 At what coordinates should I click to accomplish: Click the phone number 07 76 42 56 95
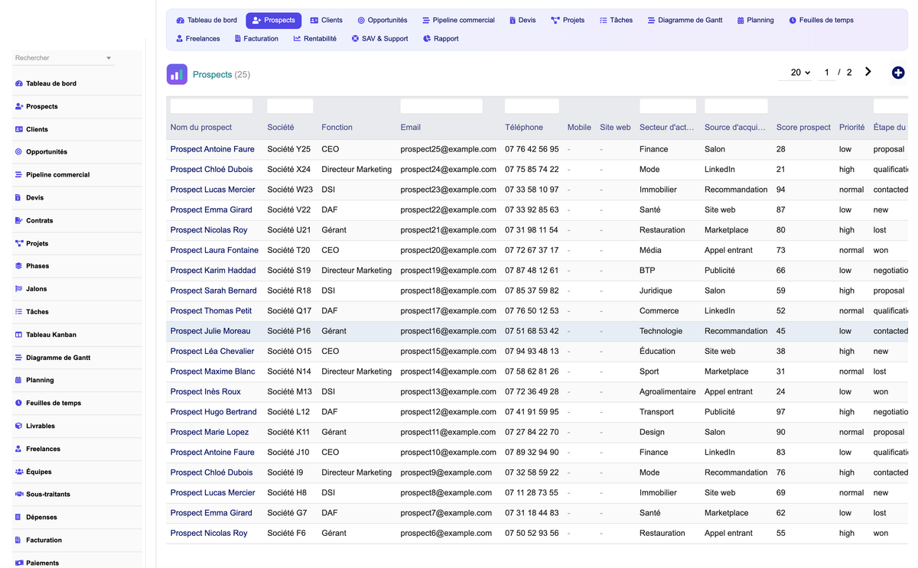[532, 149]
